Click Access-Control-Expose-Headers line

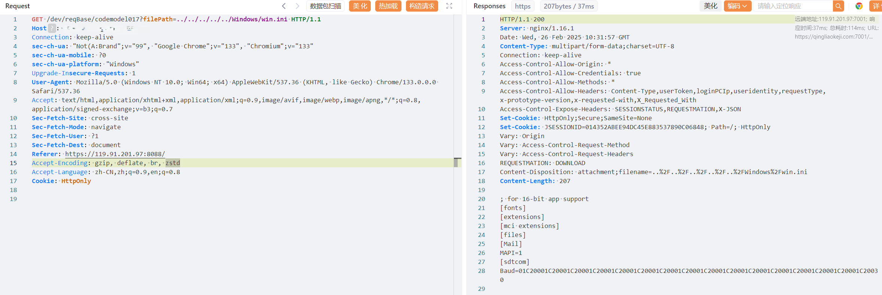[x=620, y=109]
